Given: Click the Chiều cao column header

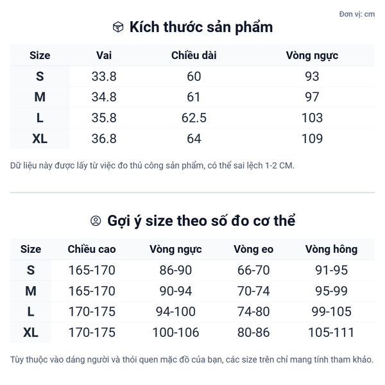Looking at the screenshot, I should (x=92, y=249).
